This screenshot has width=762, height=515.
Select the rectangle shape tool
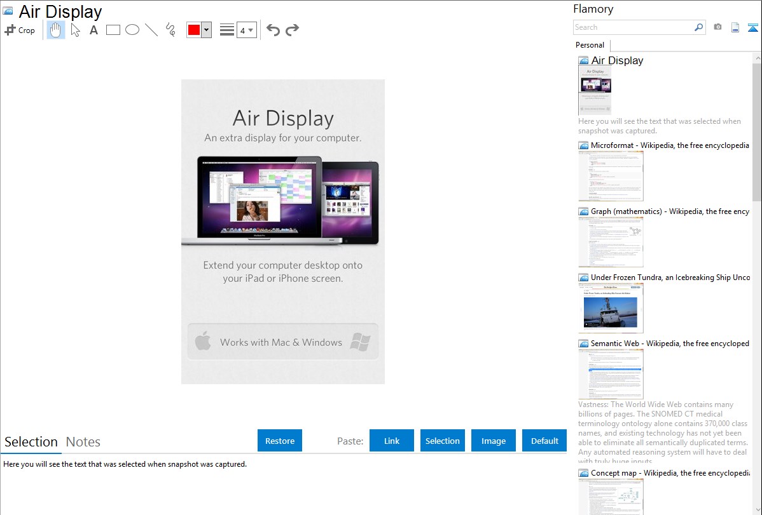tap(113, 30)
